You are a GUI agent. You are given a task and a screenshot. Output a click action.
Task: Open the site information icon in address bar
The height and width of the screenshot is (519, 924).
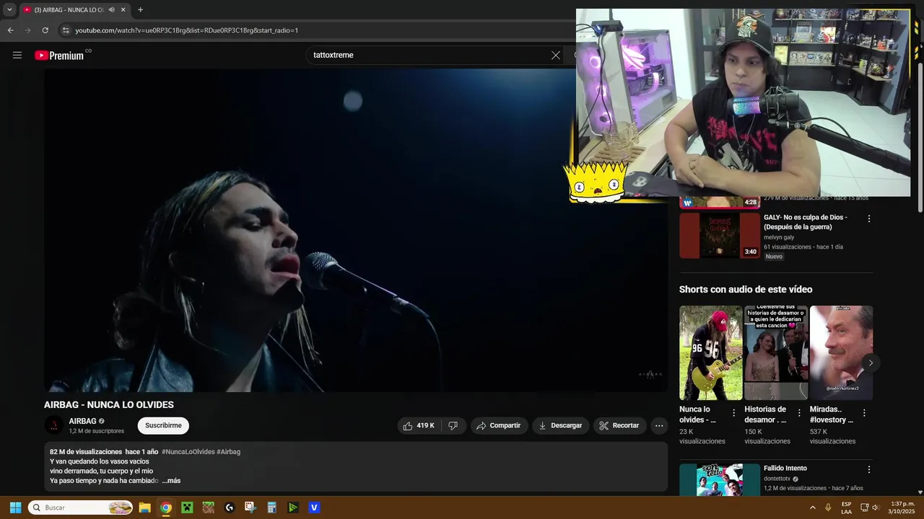[66, 30]
